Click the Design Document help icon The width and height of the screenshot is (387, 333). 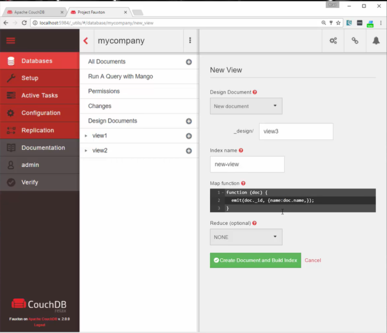click(x=255, y=92)
